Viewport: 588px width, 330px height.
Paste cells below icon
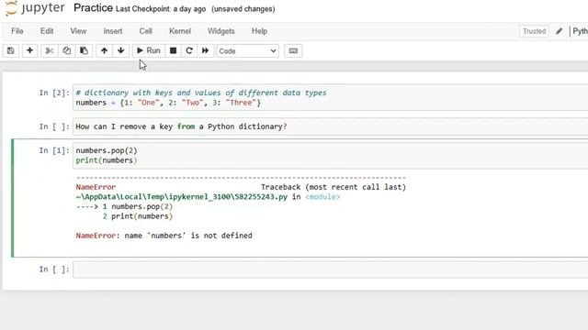[x=84, y=50]
